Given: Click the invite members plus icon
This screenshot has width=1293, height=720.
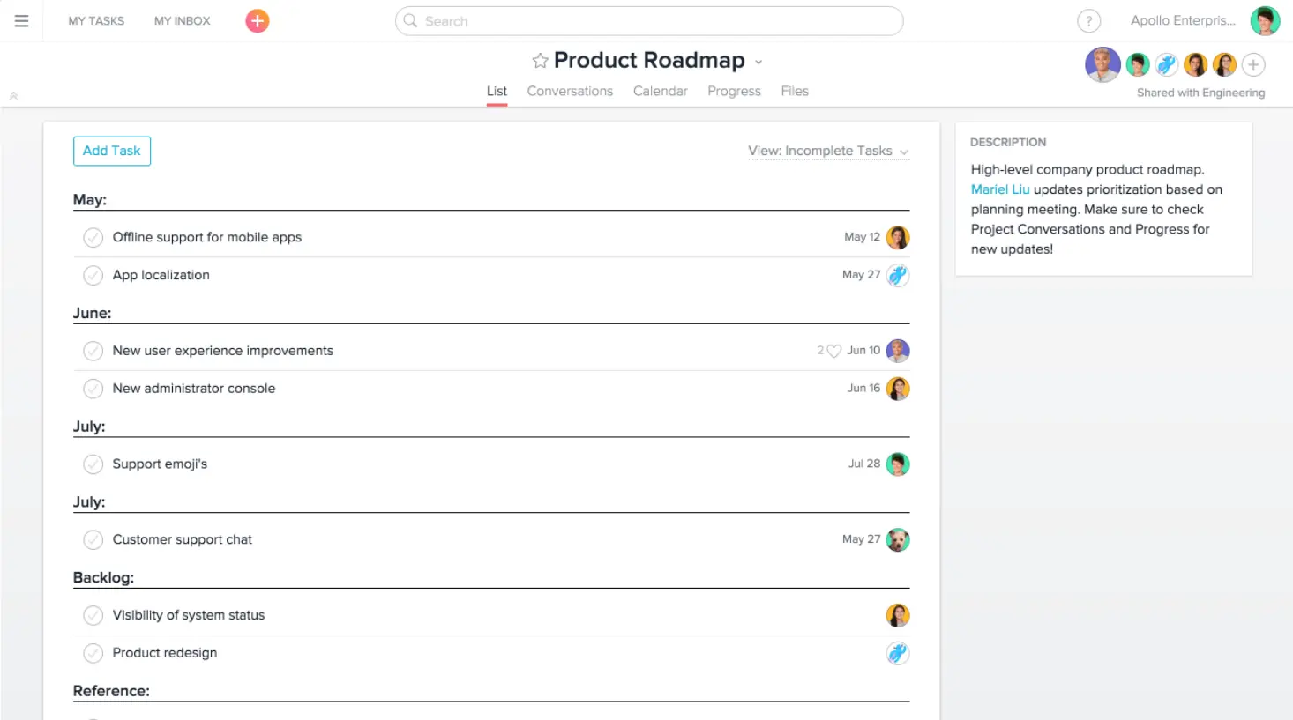Looking at the screenshot, I should coord(1253,63).
